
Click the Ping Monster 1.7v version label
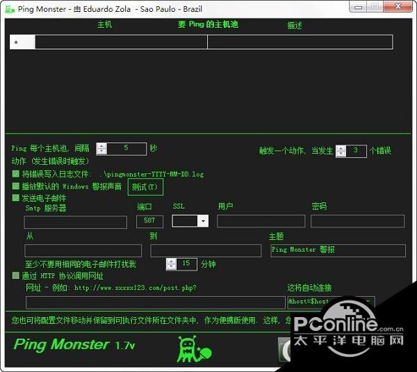pos(74,345)
